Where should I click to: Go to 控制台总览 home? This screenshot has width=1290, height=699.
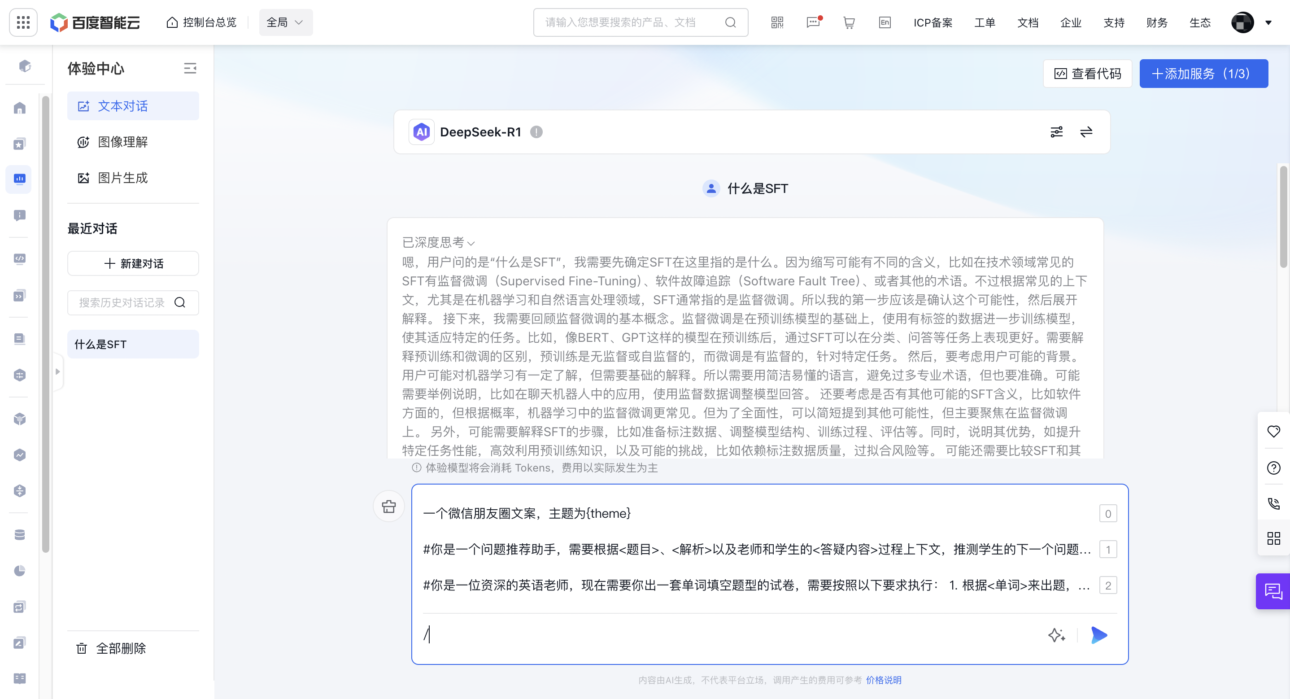[201, 22]
